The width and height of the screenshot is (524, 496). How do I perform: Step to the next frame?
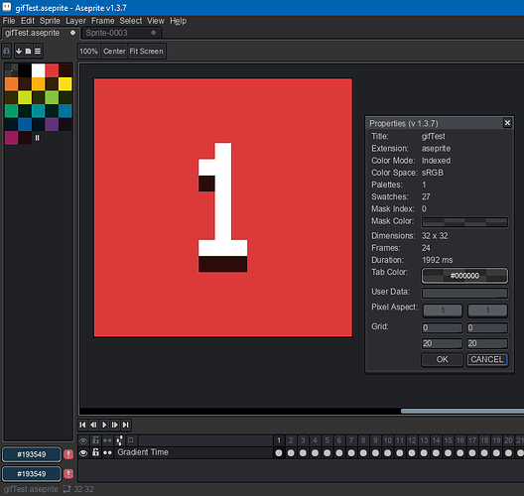tap(115, 425)
